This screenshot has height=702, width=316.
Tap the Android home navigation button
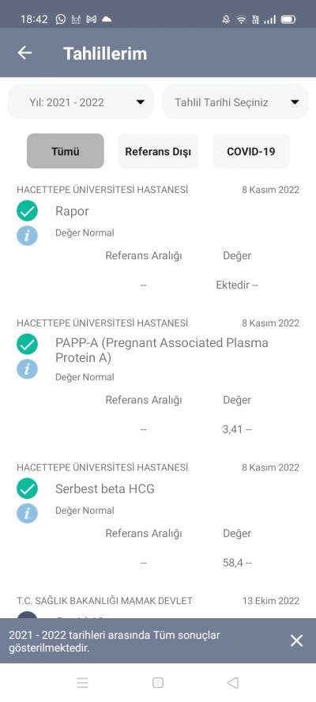point(158,683)
